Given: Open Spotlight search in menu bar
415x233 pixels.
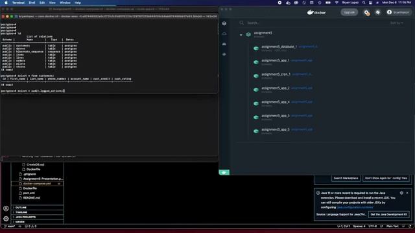Looking at the screenshot, I should coord(364,3).
